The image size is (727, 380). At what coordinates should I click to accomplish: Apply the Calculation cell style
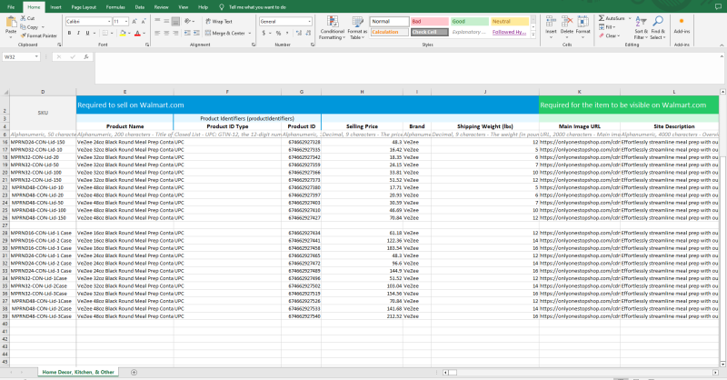click(x=390, y=32)
